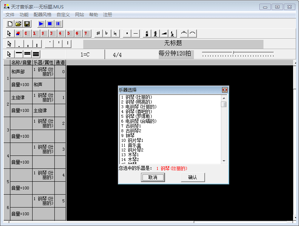
Task: Toggle the single underline note duration
Action: pos(19,54)
